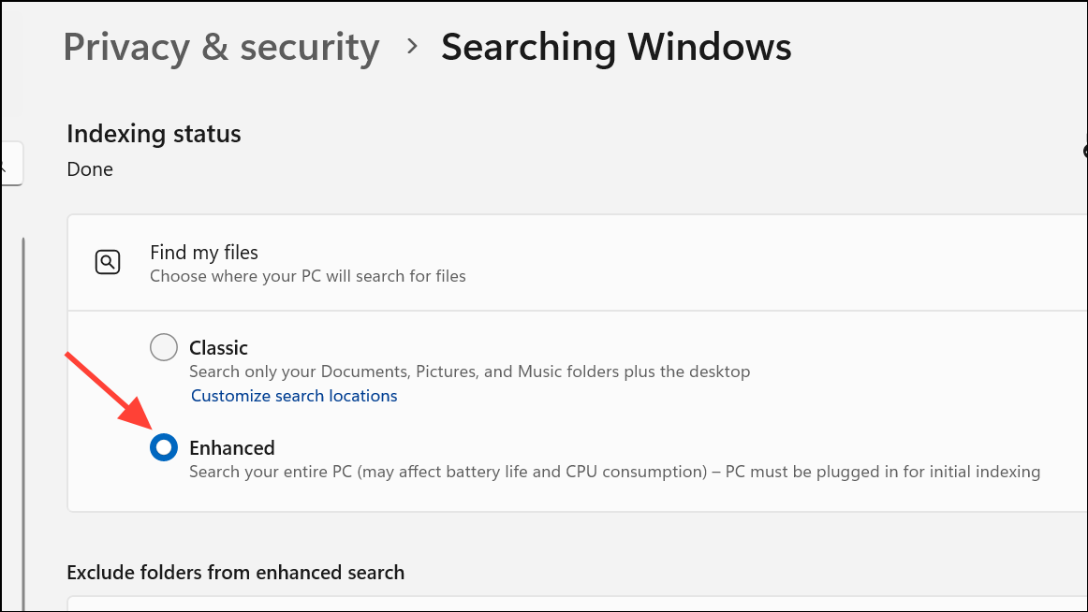Click Exclude folders from enhanced search heading
Screen dimensions: 1088x612
tap(235, 572)
